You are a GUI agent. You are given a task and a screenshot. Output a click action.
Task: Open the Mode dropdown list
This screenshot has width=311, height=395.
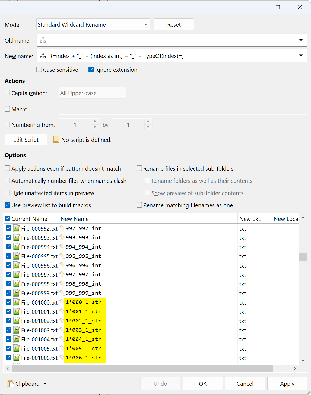pyautogui.click(x=146, y=25)
